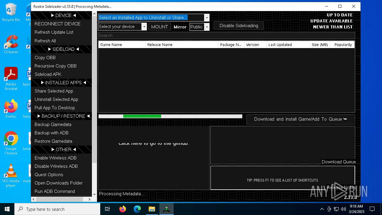Sort by Release Name column
This screenshot has height=215, width=382.
(x=182, y=44)
